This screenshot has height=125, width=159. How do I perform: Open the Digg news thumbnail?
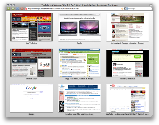79,63
